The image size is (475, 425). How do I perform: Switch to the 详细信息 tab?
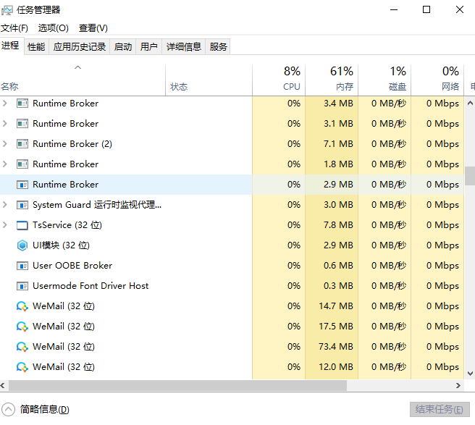tap(184, 46)
